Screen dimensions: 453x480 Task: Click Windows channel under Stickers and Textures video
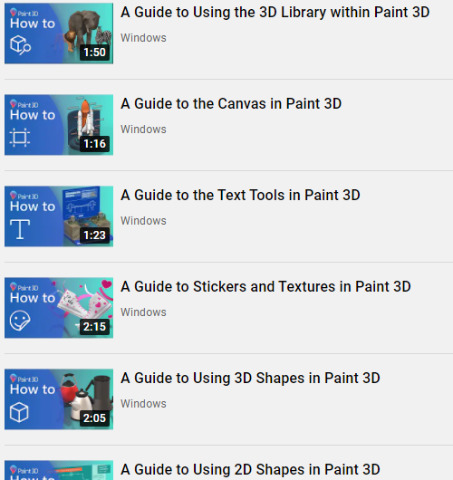[x=143, y=312]
